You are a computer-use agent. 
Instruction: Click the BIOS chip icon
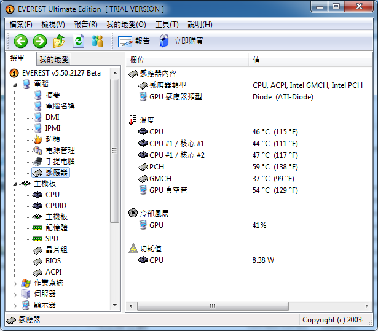click(37, 262)
